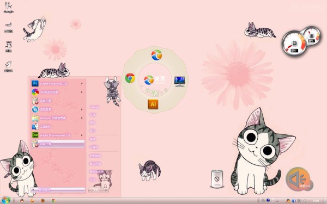This screenshot has height=204, width=327.
Task: Click the taskbar clock
Action: coord(316,201)
